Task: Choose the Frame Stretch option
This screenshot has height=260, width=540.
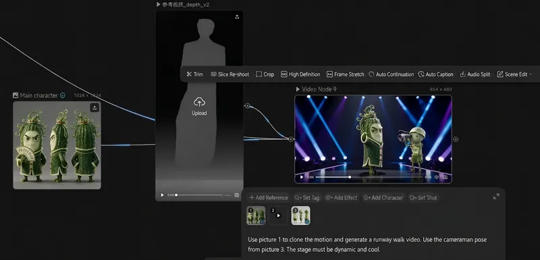Action: (345, 74)
